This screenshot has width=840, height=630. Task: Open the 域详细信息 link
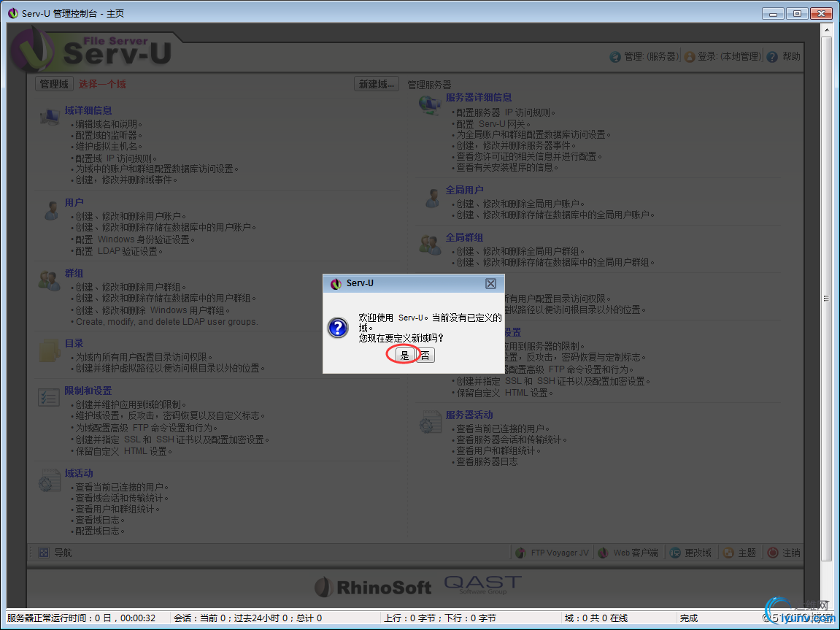pyautogui.click(x=88, y=110)
